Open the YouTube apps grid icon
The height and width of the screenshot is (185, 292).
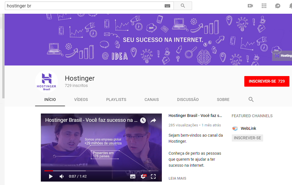[264, 6]
